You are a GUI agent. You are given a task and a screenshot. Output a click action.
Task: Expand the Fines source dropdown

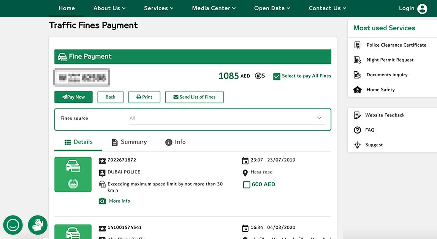coord(319,118)
